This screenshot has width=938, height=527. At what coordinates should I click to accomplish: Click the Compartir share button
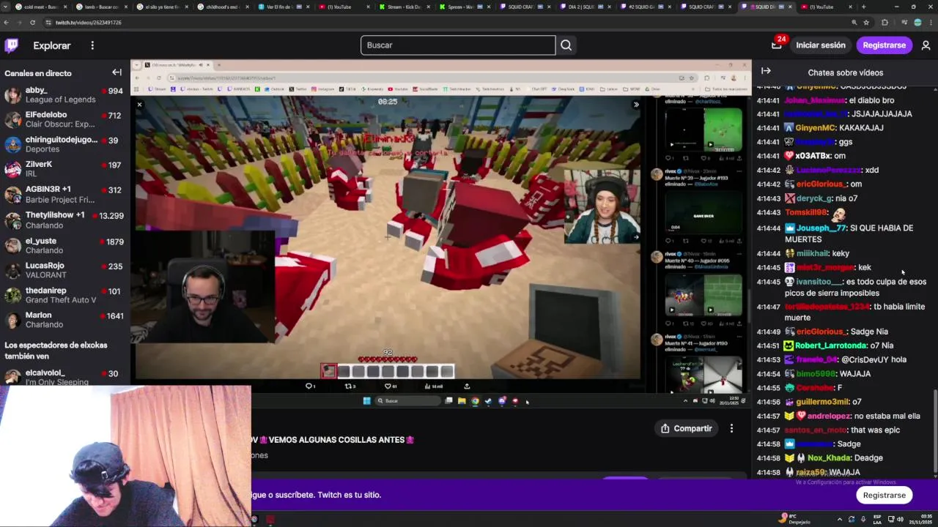[687, 428]
